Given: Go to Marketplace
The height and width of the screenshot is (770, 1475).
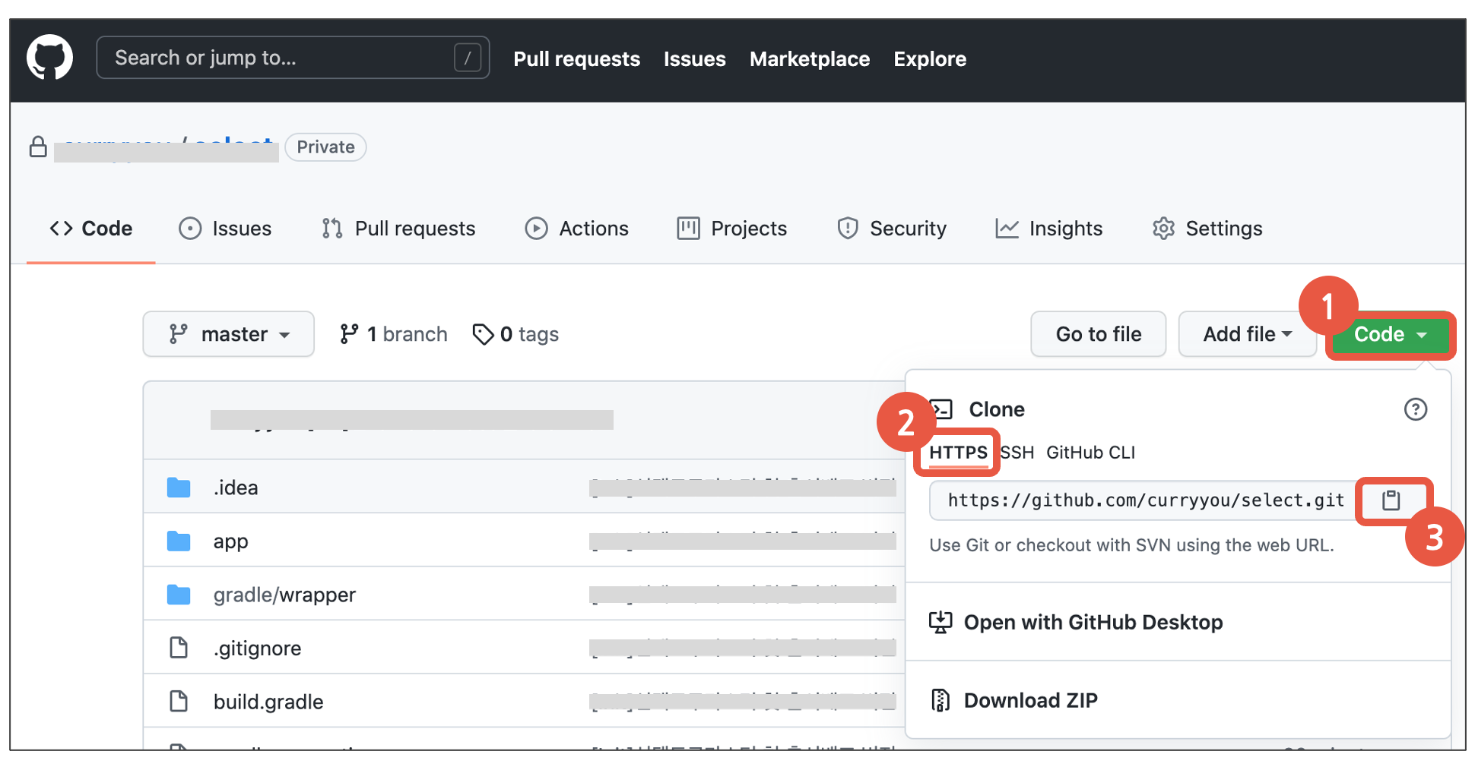Looking at the screenshot, I should pos(809,58).
